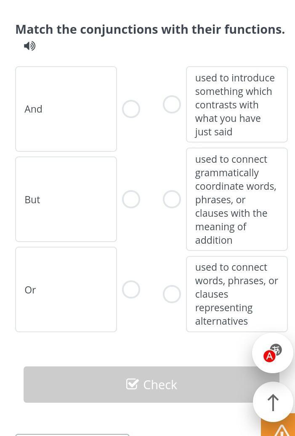The height and width of the screenshot is (436, 295).
Task: Open the translate floating icon
Action: coord(273,353)
